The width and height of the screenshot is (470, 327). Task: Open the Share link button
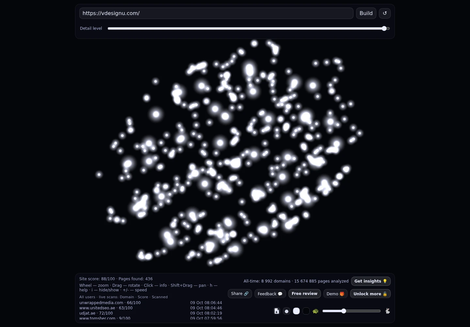click(240, 294)
